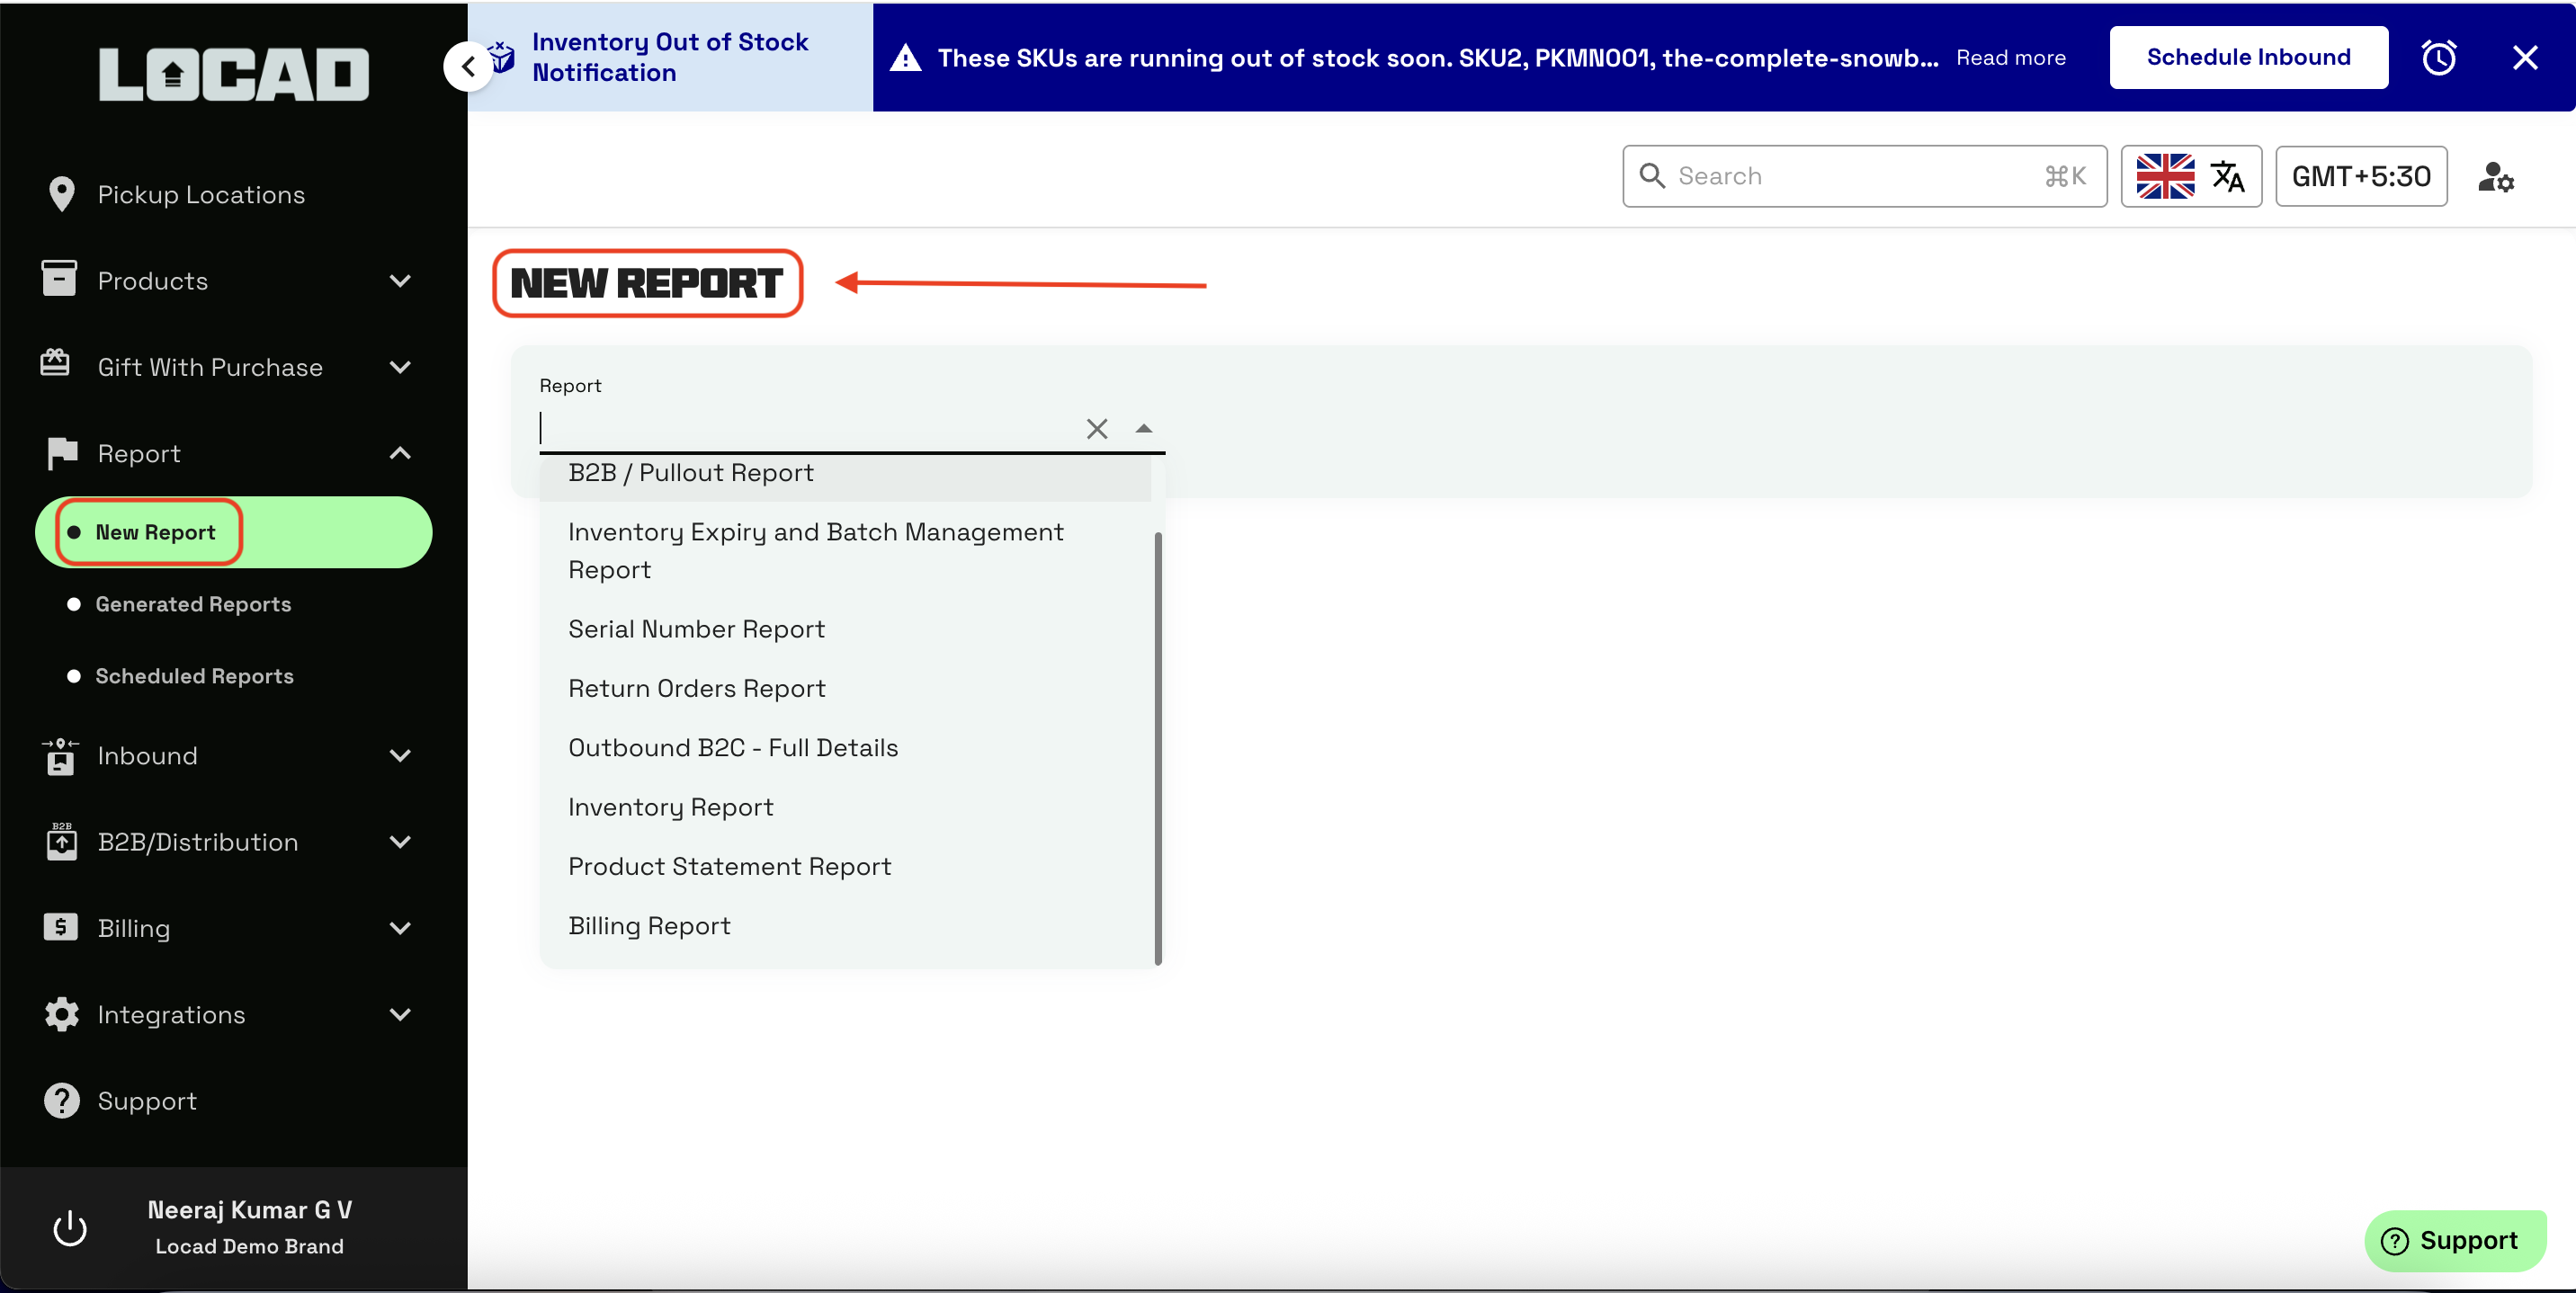Collapse the Report section chevron
Screen dimensions: 2576x1293
pos(400,454)
